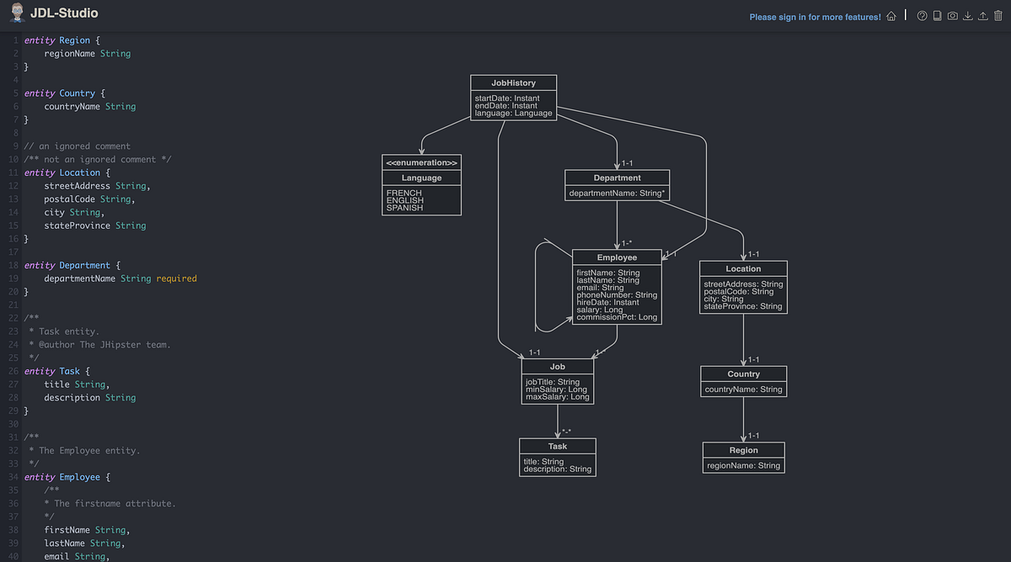Click the JDL-Studio avatar logo
Screen dimensions: 1011x562
tap(19, 13)
